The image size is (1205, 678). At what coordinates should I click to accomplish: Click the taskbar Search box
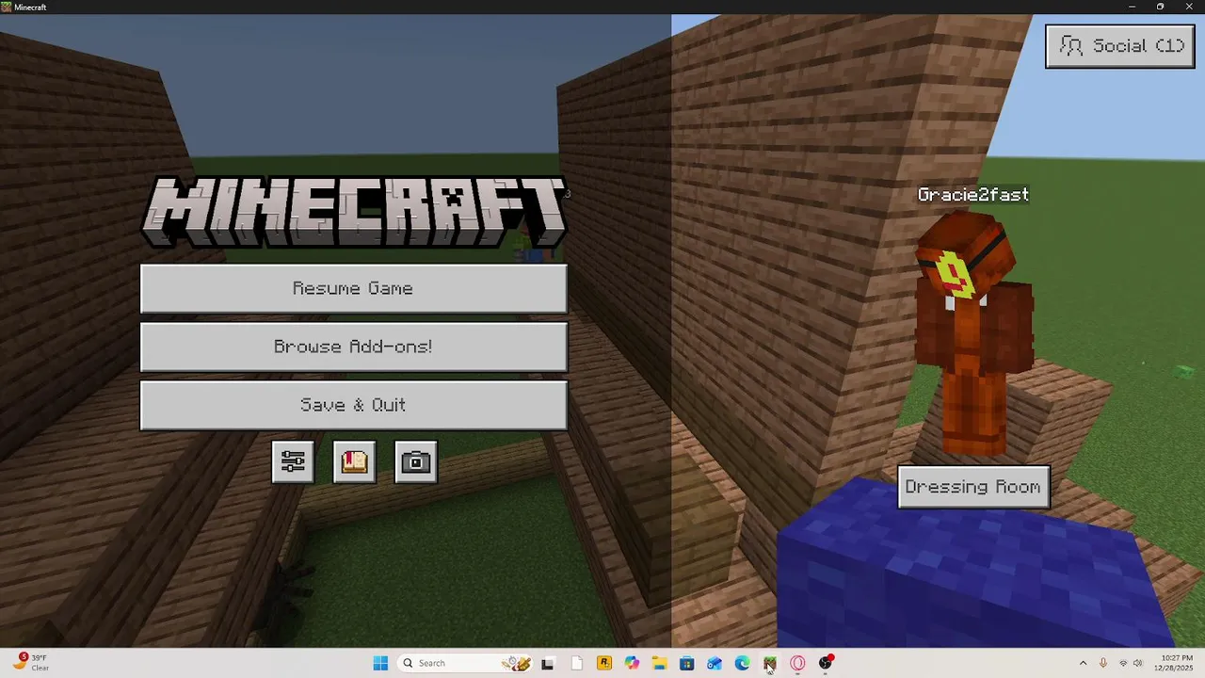tap(466, 663)
